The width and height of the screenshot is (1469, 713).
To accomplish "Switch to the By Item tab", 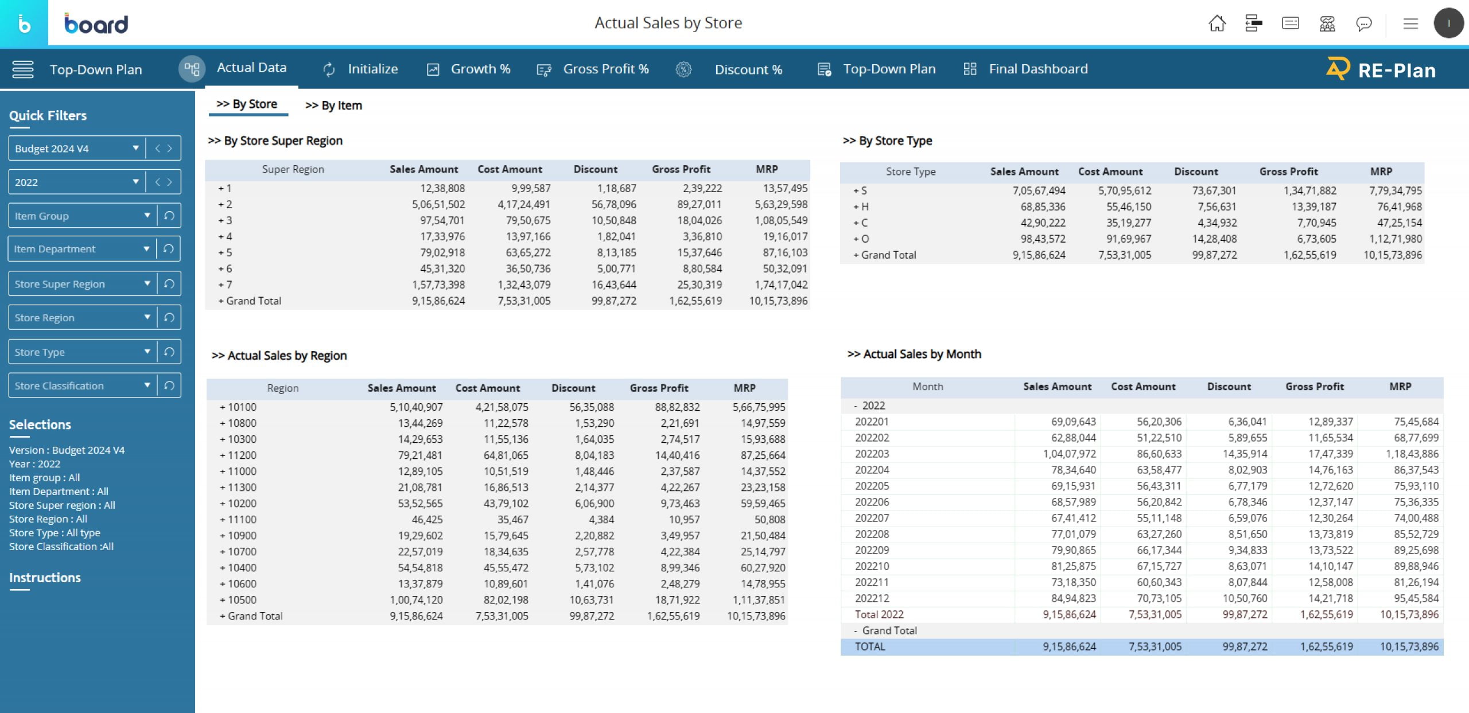I will pyautogui.click(x=335, y=105).
